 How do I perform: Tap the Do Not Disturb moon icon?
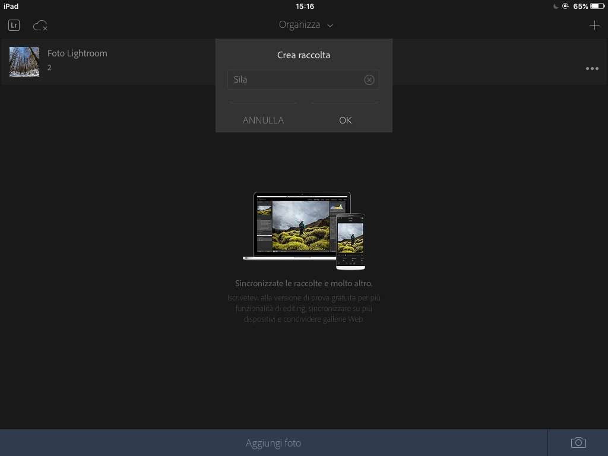pos(556,6)
